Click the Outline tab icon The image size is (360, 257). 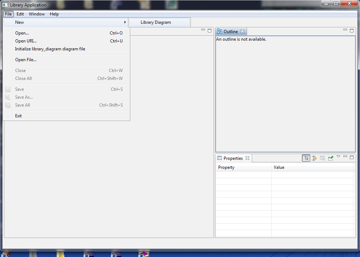pos(219,31)
